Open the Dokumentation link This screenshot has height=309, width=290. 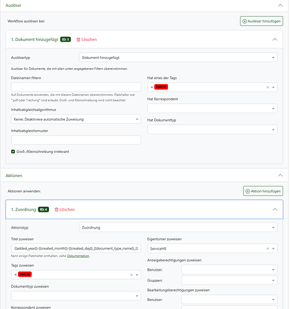78,256
